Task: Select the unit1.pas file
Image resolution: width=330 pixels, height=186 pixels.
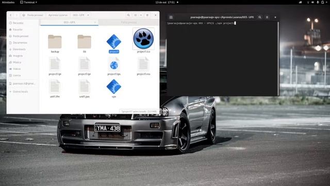Action: click(x=85, y=88)
